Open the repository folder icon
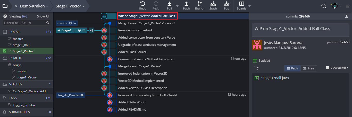 click(x=5, y=6)
